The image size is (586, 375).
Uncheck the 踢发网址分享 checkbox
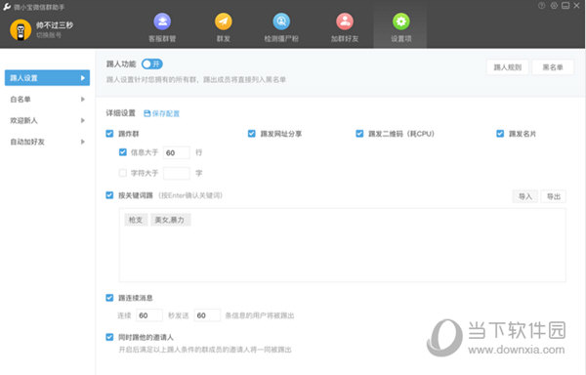pos(252,134)
